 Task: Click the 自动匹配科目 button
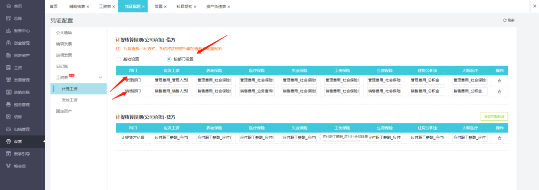click(494, 116)
